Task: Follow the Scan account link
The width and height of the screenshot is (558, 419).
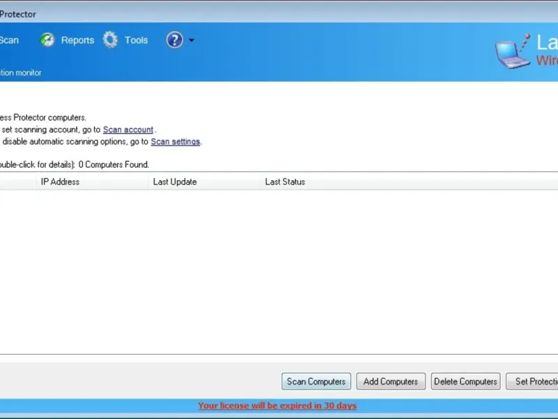Action: (128, 130)
